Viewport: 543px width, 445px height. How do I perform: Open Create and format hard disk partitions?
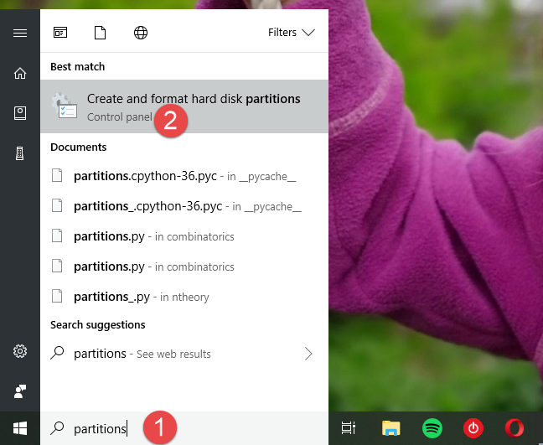pyautogui.click(x=184, y=106)
